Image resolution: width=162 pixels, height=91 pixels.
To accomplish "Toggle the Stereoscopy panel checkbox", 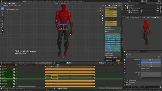I will 128,82.
